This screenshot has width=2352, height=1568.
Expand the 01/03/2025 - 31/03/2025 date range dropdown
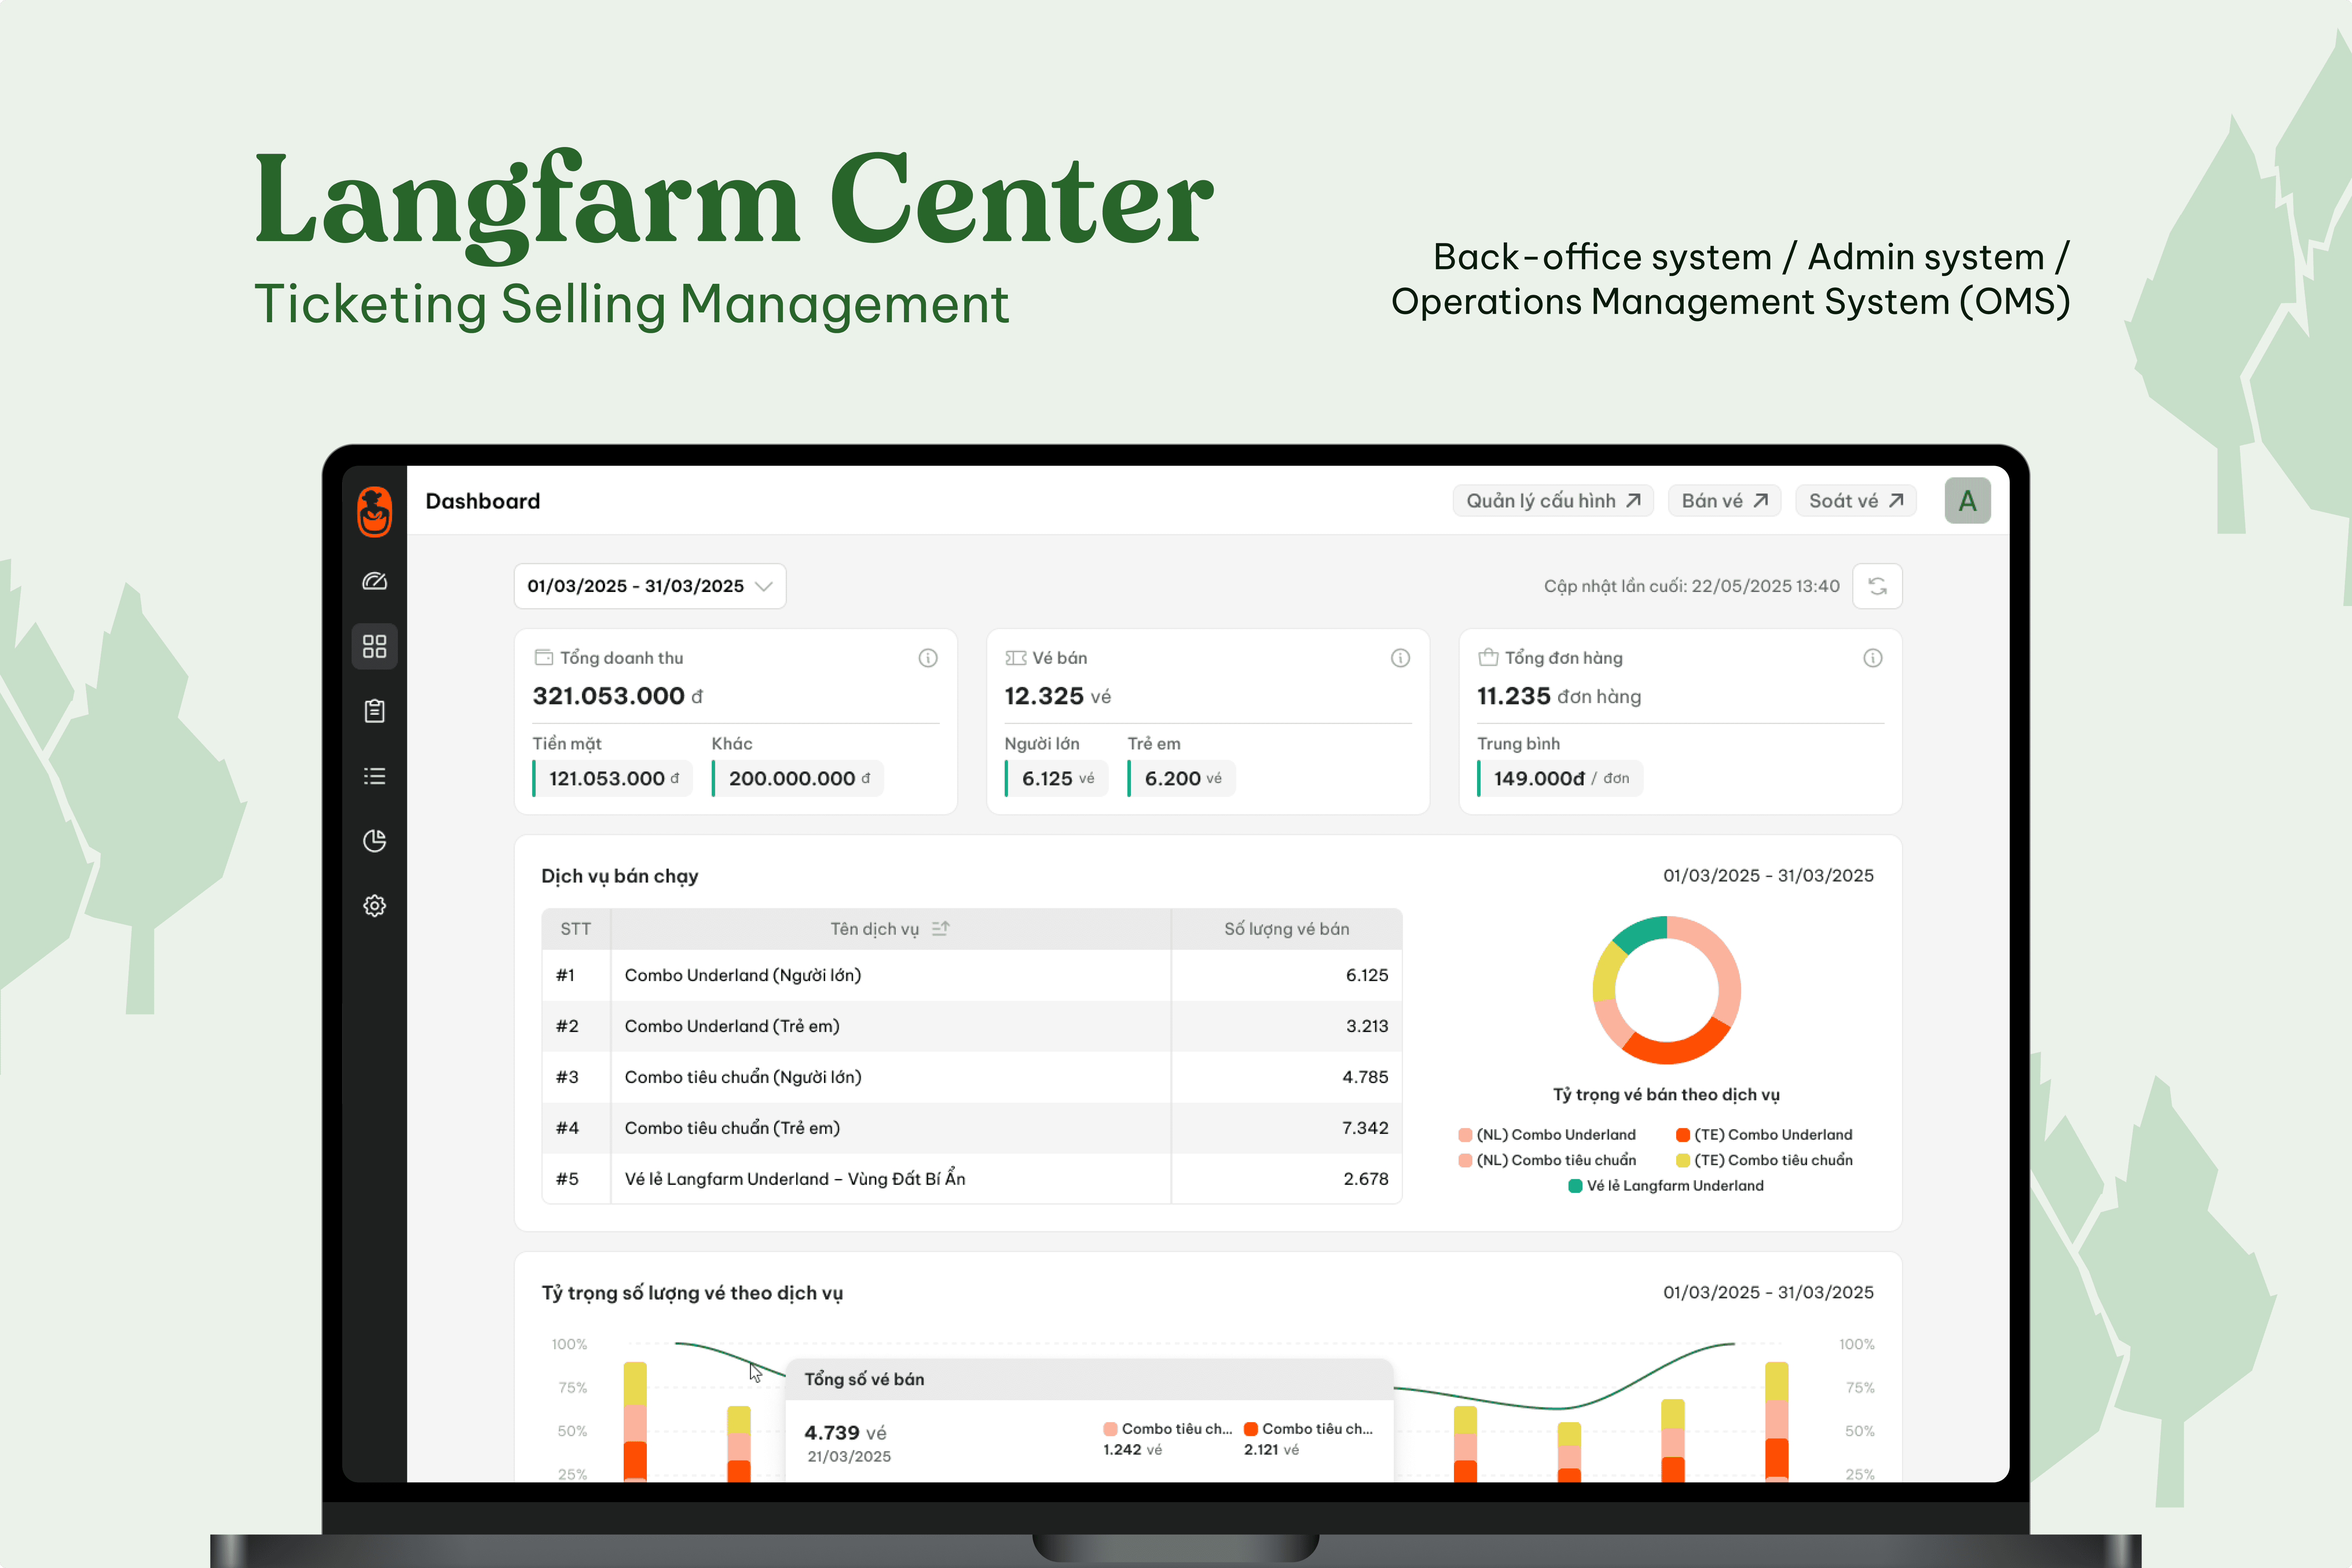point(650,586)
